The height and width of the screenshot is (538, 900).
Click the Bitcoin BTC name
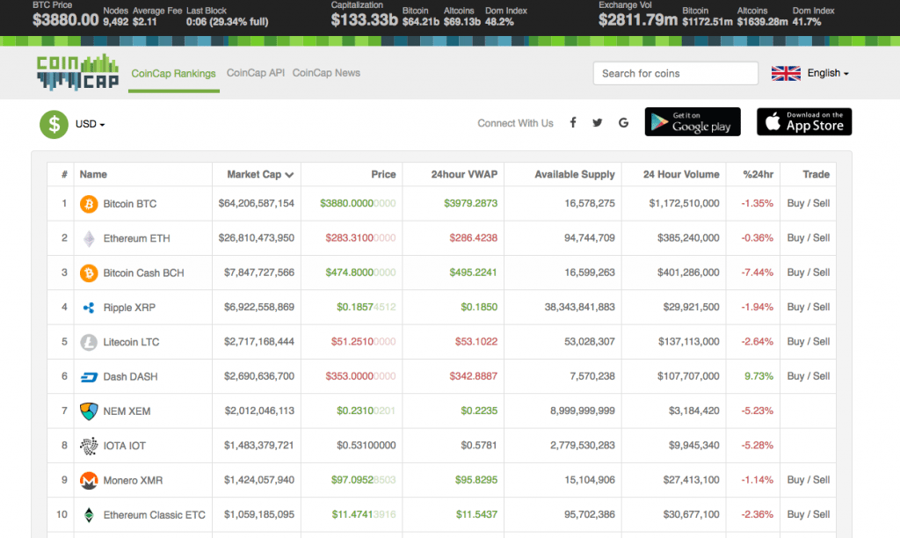coord(130,204)
